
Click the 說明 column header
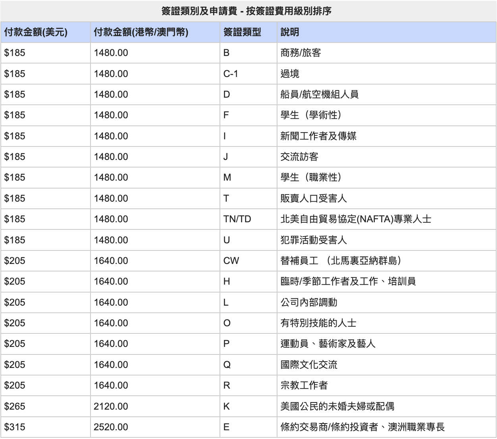click(290, 32)
